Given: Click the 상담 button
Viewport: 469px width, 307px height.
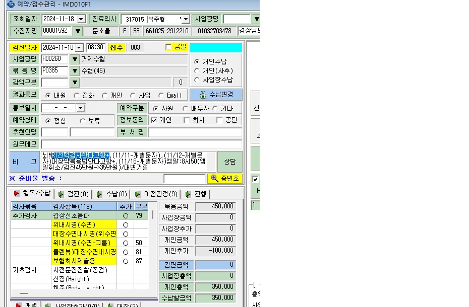Looking at the screenshot, I should [230, 162].
